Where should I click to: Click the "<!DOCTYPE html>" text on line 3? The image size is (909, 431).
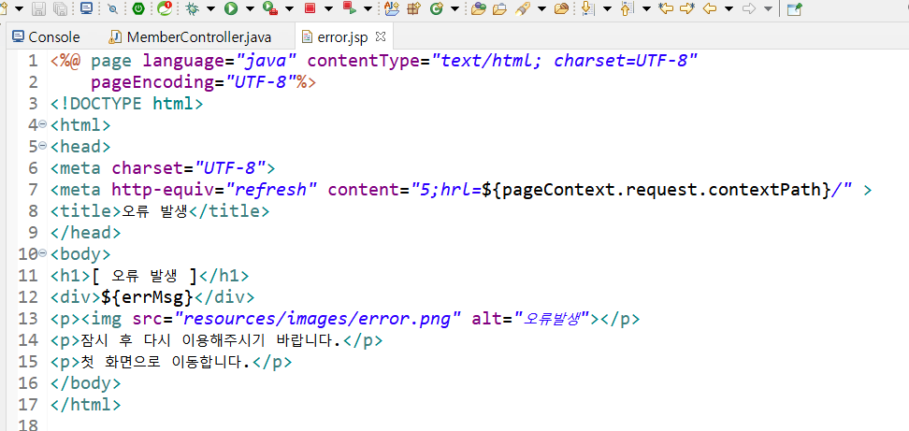[x=127, y=104]
